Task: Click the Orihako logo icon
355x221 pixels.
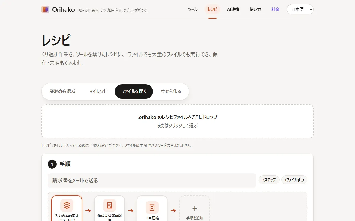Action: pyautogui.click(x=45, y=9)
